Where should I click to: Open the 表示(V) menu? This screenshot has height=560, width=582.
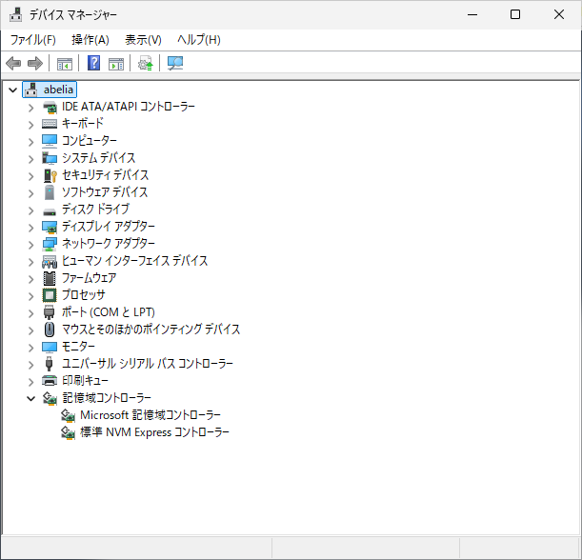pos(143,40)
